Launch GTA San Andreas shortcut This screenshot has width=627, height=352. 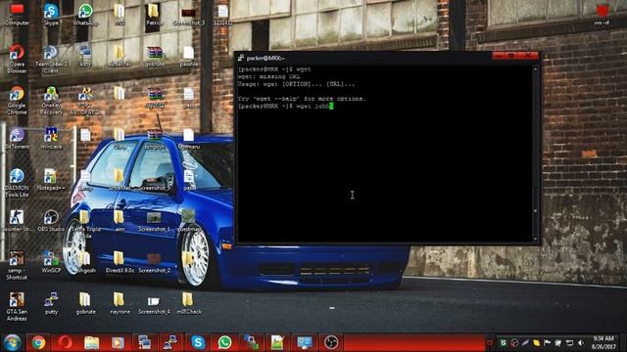pyautogui.click(x=17, y=306)
